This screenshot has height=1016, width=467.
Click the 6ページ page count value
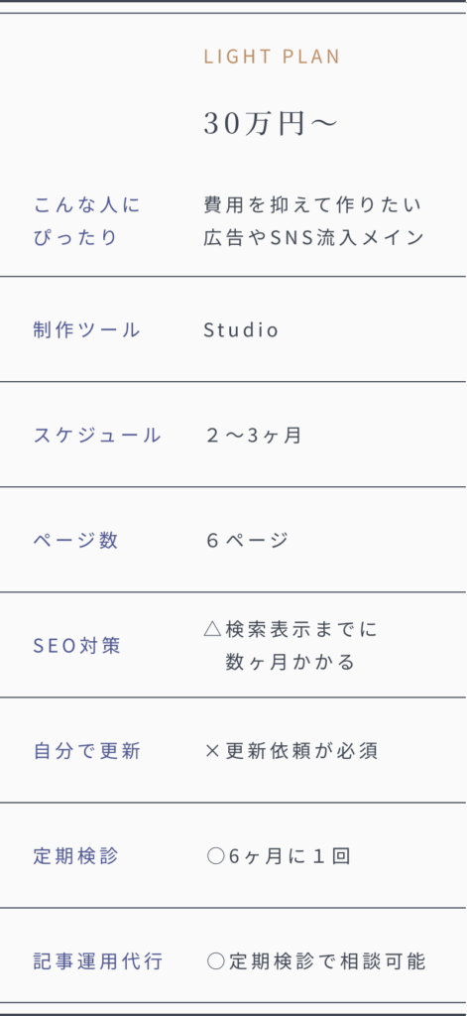coord(248,540)
